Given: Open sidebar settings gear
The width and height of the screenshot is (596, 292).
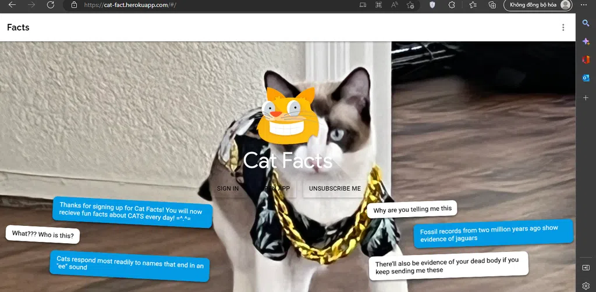Looking at the screenshot, I should 586,286.
